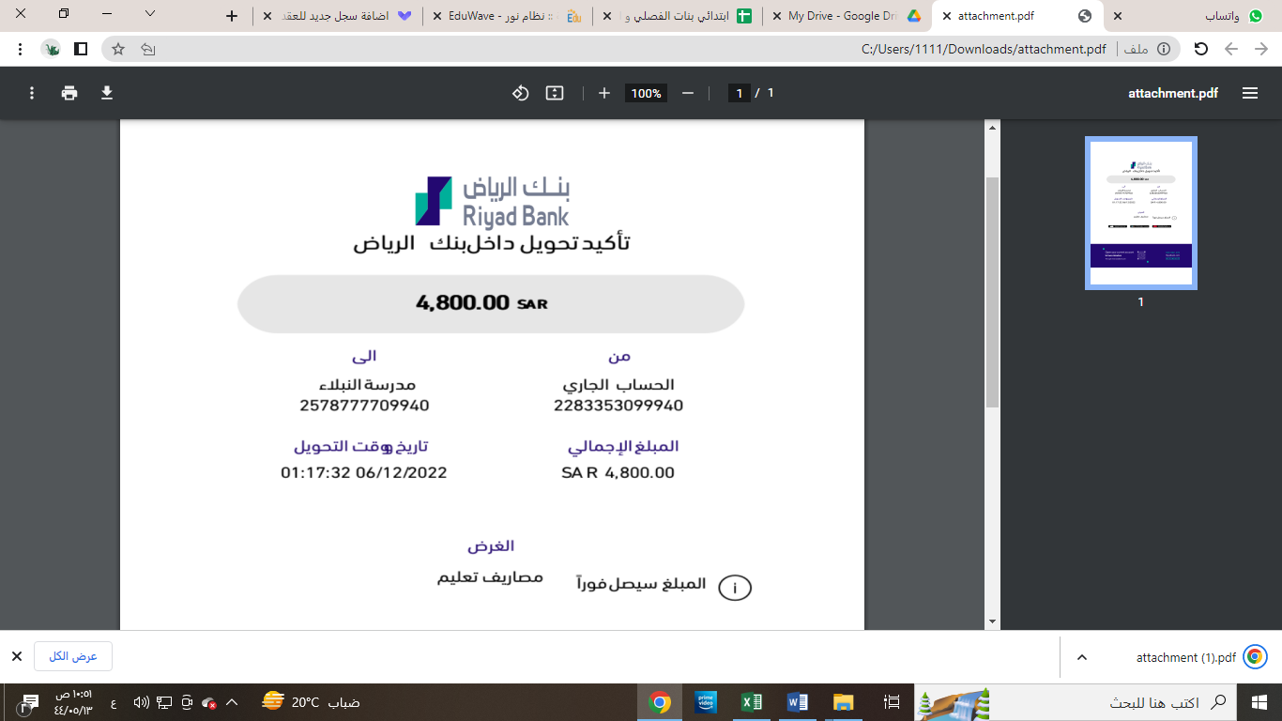Zoom out of the PDF
1282x721 pixels.
[x=688, y=93]
